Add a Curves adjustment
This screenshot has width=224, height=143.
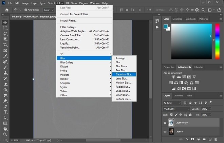(184, 77)
